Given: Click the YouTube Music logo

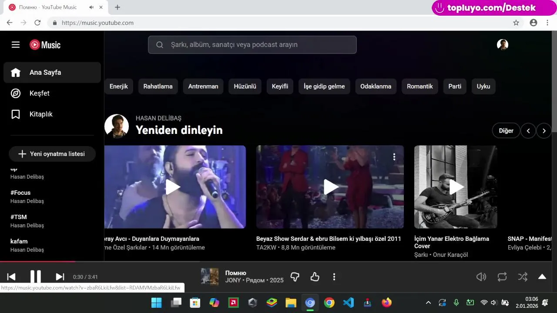Looking at the screenshot, I should click(45, 45).
